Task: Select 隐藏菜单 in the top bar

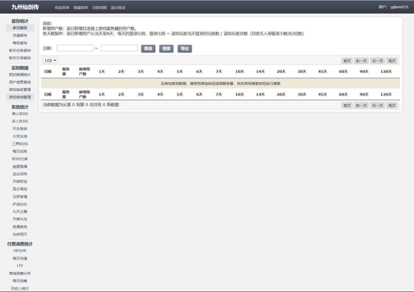Action: pyautogui.click(x=81, y=7)
